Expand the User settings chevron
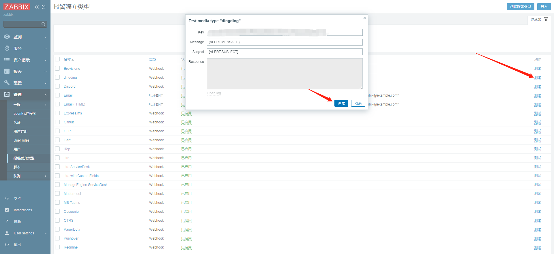The image size is (554, 254). tap(46, 233)
